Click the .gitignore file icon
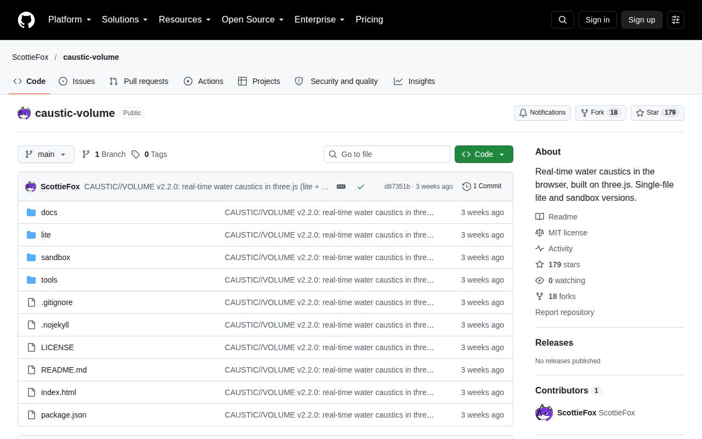Image resolution: width=702 pixels, height=439 pixels. pos(31,302)
